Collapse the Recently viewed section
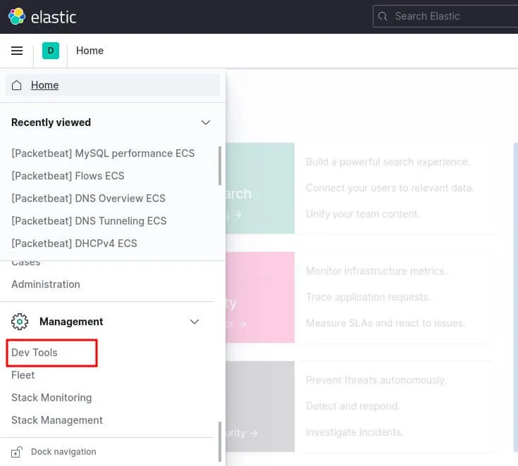 point(206,122)
